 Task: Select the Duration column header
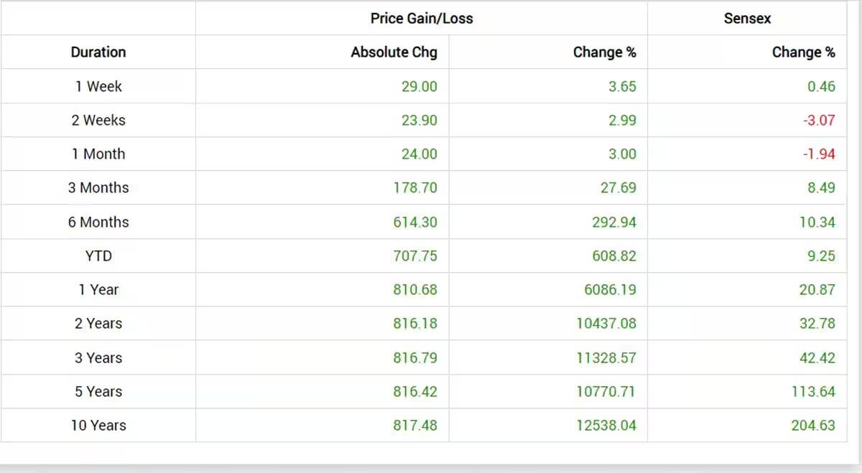pyautogui.click(x=98, y=52)
